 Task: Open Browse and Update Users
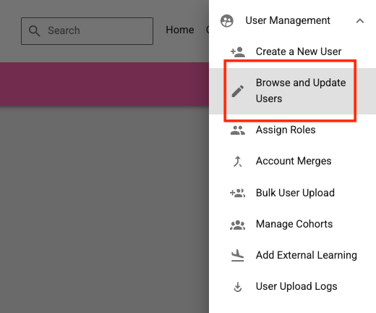[301, 91]
